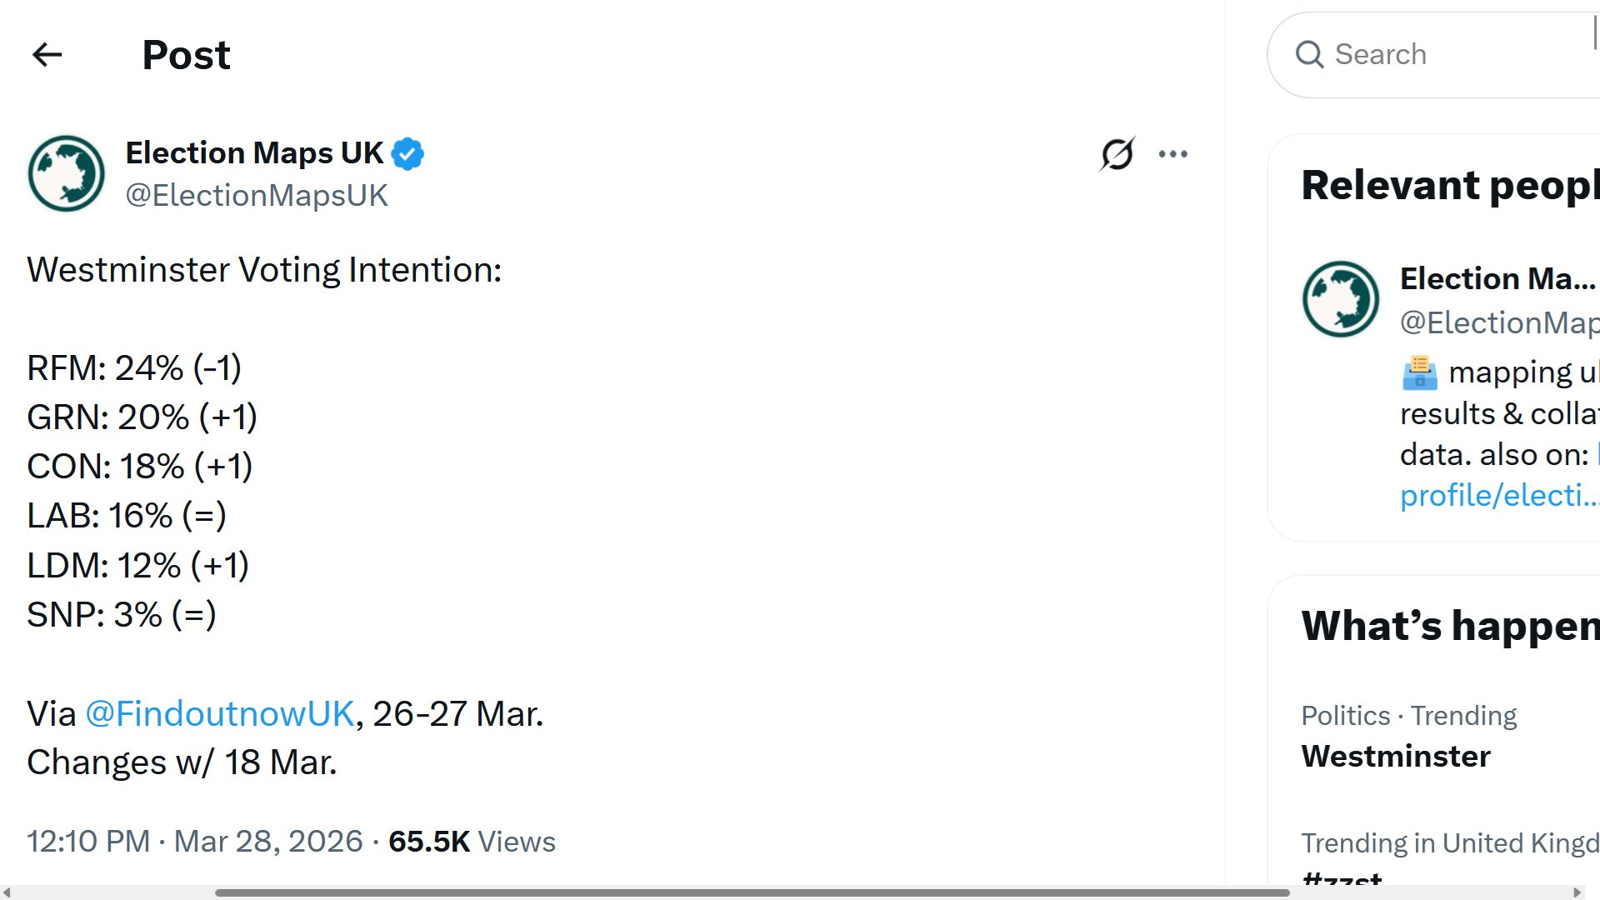Click avatar in Relevant people panel
Image resolution: width=1600 pixels, height=900 pixels.
(x=1341, y=298)
